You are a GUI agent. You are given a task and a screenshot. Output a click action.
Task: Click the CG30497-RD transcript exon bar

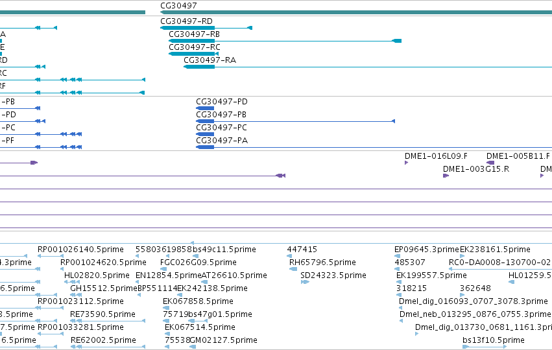coord(187,28)
